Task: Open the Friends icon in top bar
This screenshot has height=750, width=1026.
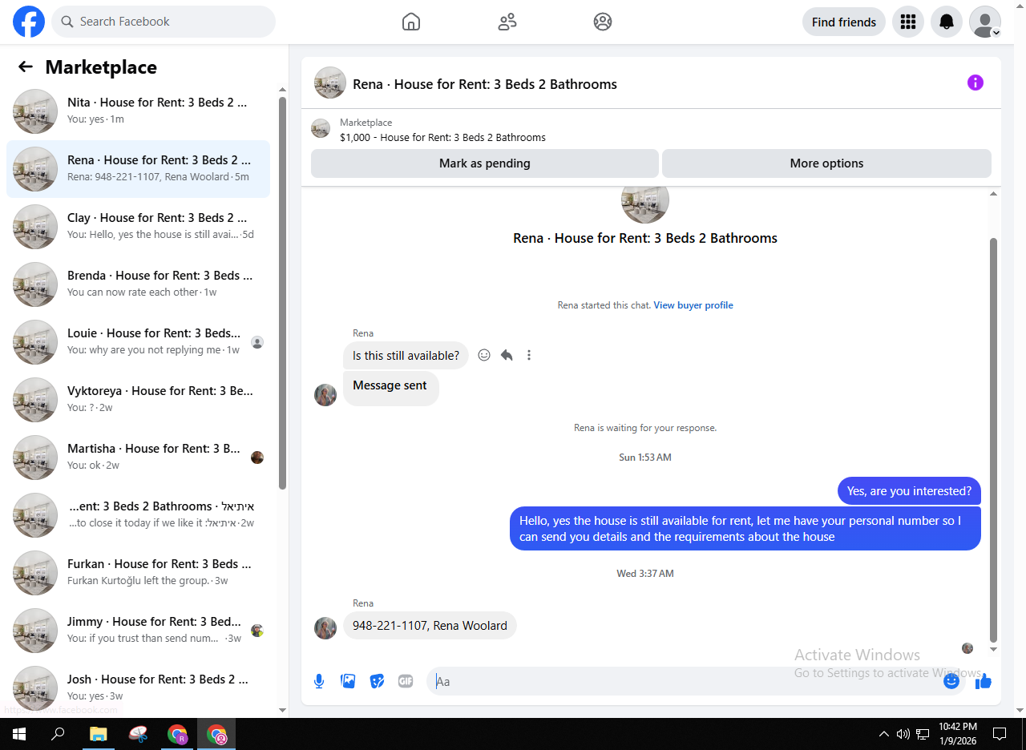Action: 507,22
